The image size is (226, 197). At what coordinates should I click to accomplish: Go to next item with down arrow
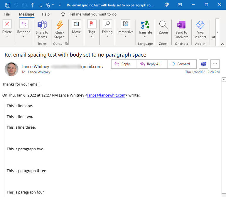click(x=41, y=5)
